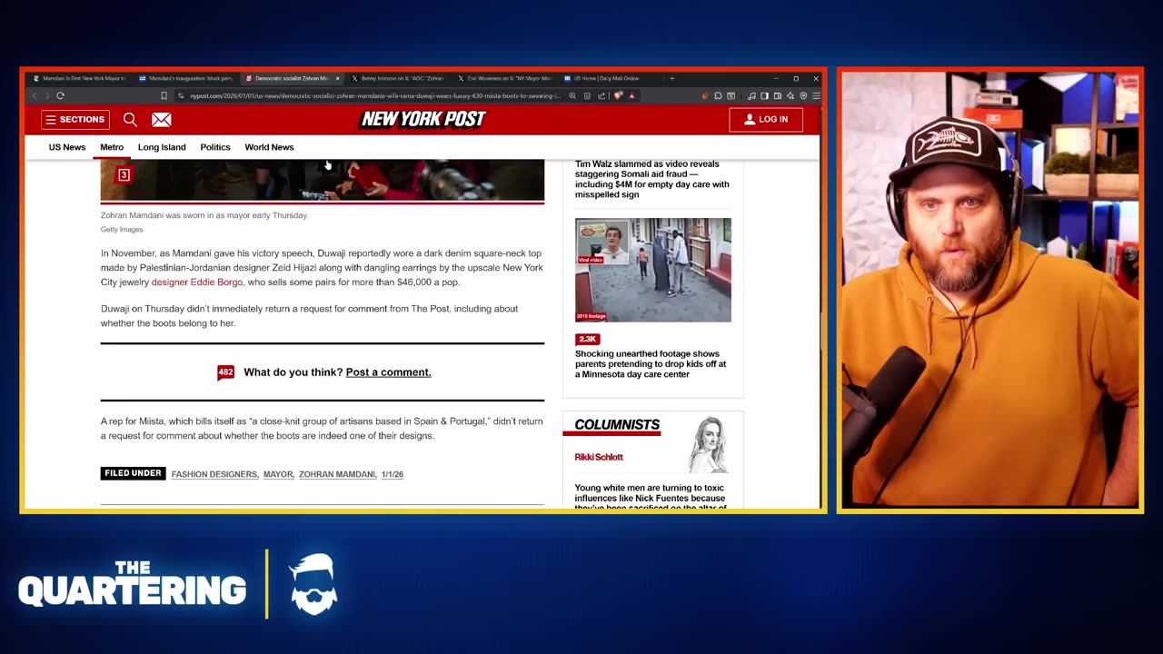Viewport: 1163px width, 654px height.
Task: Click the envelope newsletter icon
Action: 161,119
